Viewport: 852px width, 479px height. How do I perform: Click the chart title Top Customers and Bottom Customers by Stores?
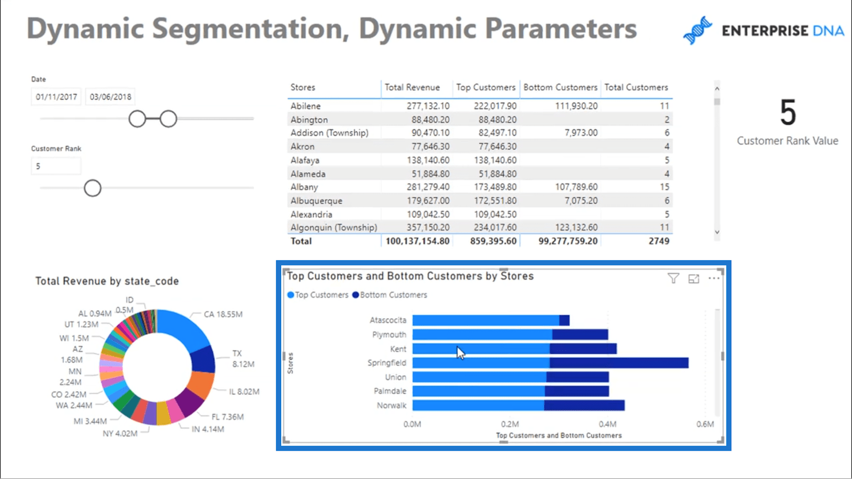(x=410, y=276)
